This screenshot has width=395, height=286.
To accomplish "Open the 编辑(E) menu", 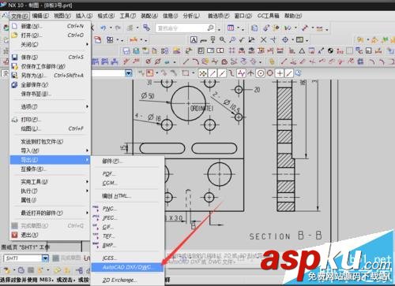I will coord(40,16).
